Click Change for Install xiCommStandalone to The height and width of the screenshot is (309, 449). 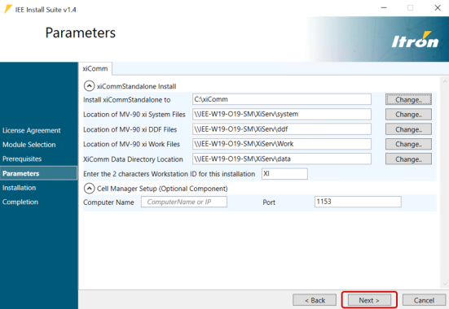coord(408,99)
